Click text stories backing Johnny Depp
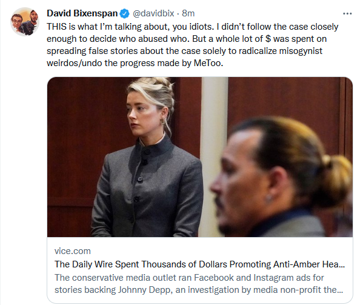 113,290
